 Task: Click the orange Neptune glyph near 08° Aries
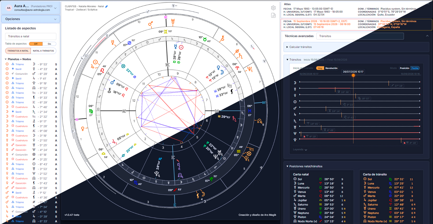coord(250,69)
